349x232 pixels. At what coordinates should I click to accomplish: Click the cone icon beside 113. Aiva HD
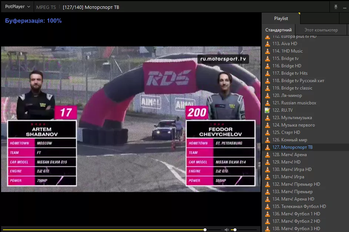[268, 44]
